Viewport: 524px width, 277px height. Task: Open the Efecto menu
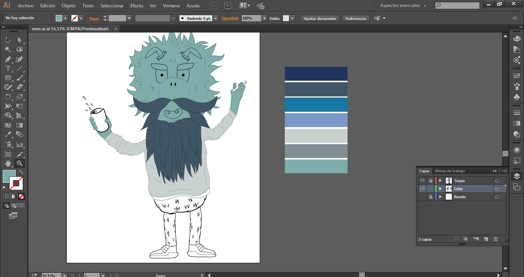pyautogui.click(x=137, y=6)
